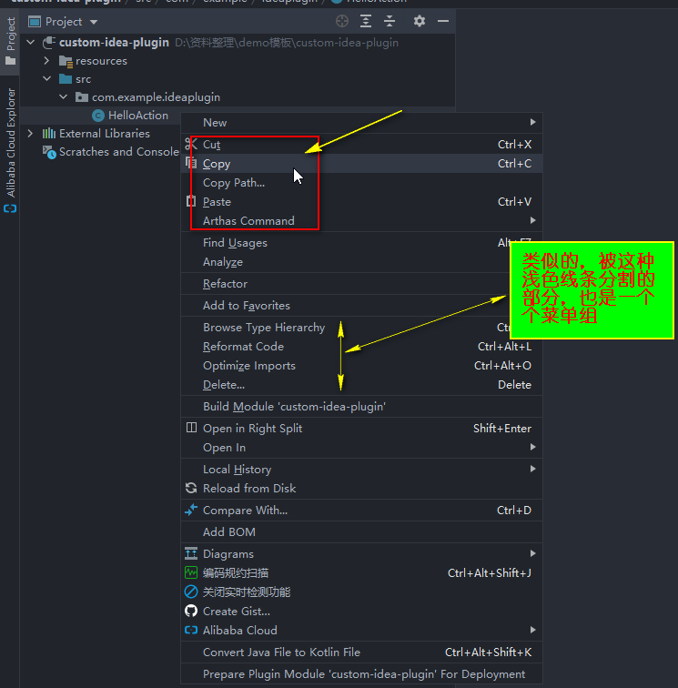
Task: Choose Delete... menu entry
Action: pos(362,385)
